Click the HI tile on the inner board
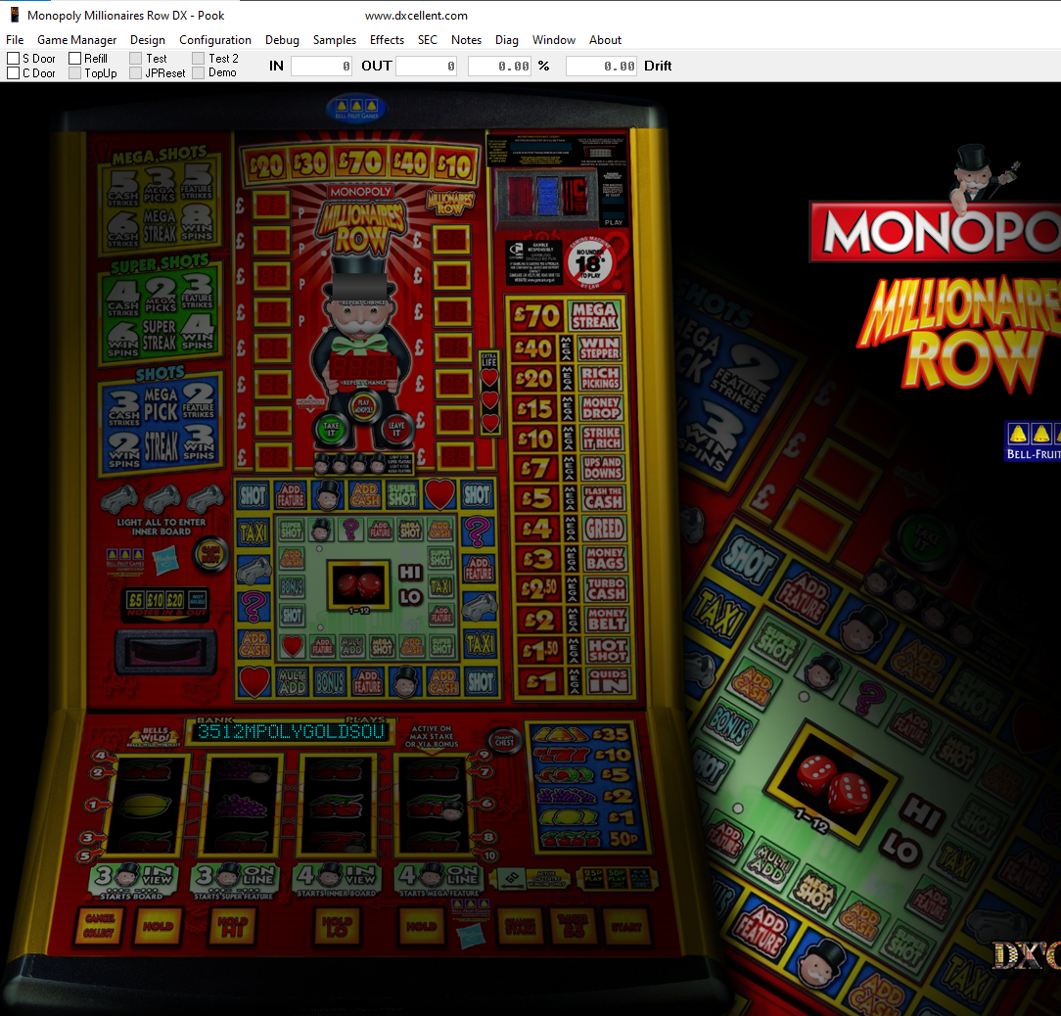The height and width of the screenshot is (1016, 1061). point(410,573)
